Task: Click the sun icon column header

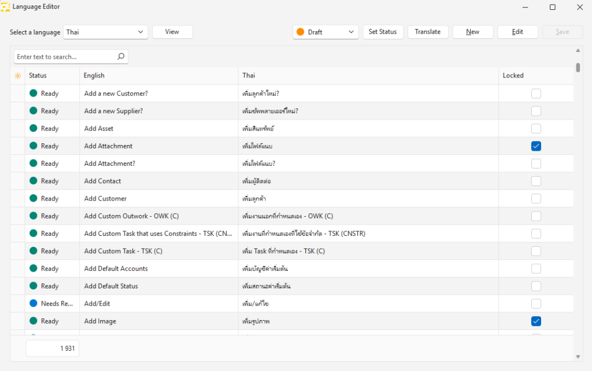Action: pos(18,76)
